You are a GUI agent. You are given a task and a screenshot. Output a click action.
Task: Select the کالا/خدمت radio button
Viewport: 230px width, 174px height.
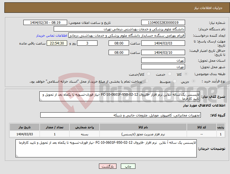coord(149,74)
